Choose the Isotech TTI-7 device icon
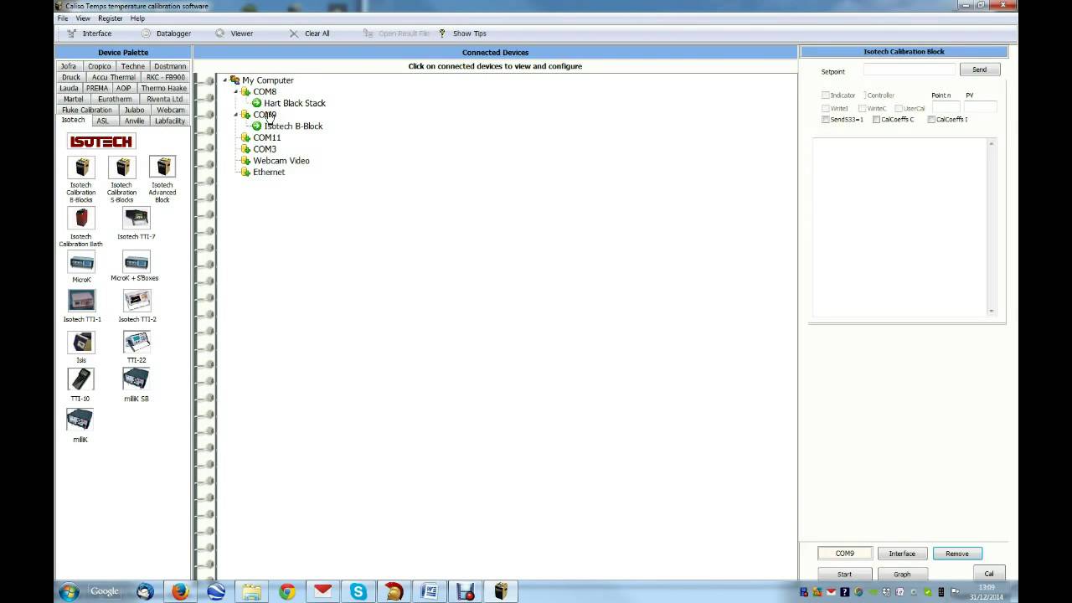This screenshot has width=1072, height=603. point(136,219)
